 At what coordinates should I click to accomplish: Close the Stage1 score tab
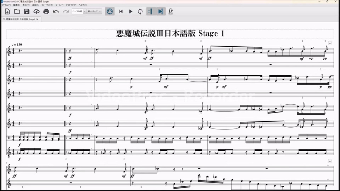(37, 19)
